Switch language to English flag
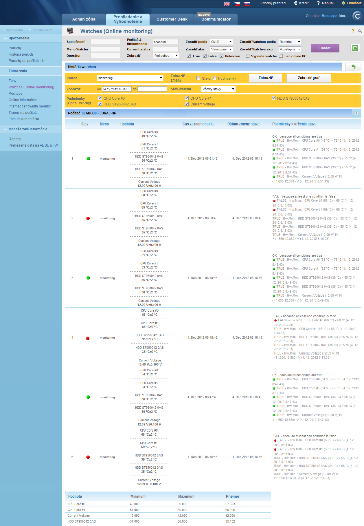The height and width of the screenshot is (526, 364). [227, 4]
